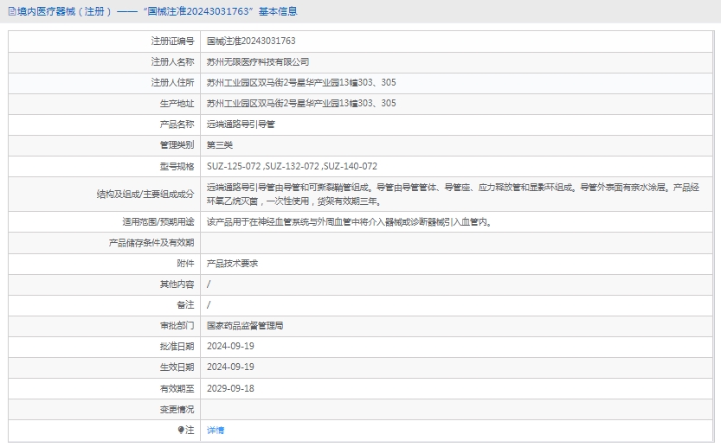Select the registration number 国械注准20243031763 value
This screenshot has width=721, height=447.
click(251, 41)
